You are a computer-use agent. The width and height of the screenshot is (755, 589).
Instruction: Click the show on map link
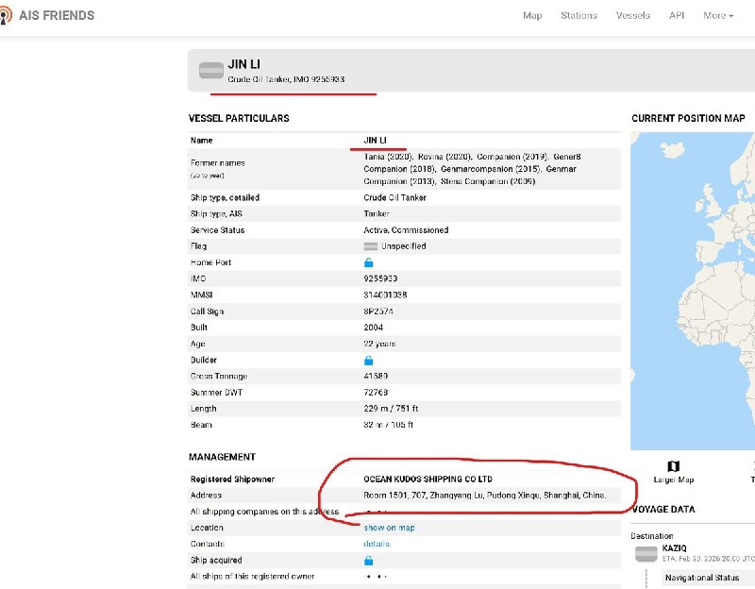pos(389,528)
